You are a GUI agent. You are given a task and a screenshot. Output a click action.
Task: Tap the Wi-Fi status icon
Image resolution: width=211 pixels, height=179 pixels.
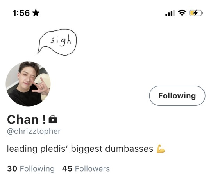tap(182, 13)
